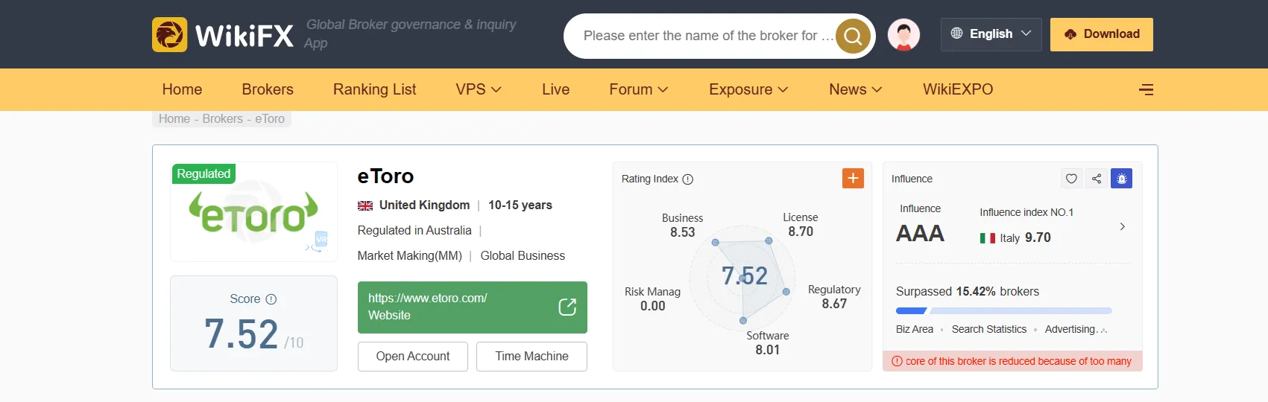Open the English language dropdown
The image size is (1268, 402).
(991, 34)
